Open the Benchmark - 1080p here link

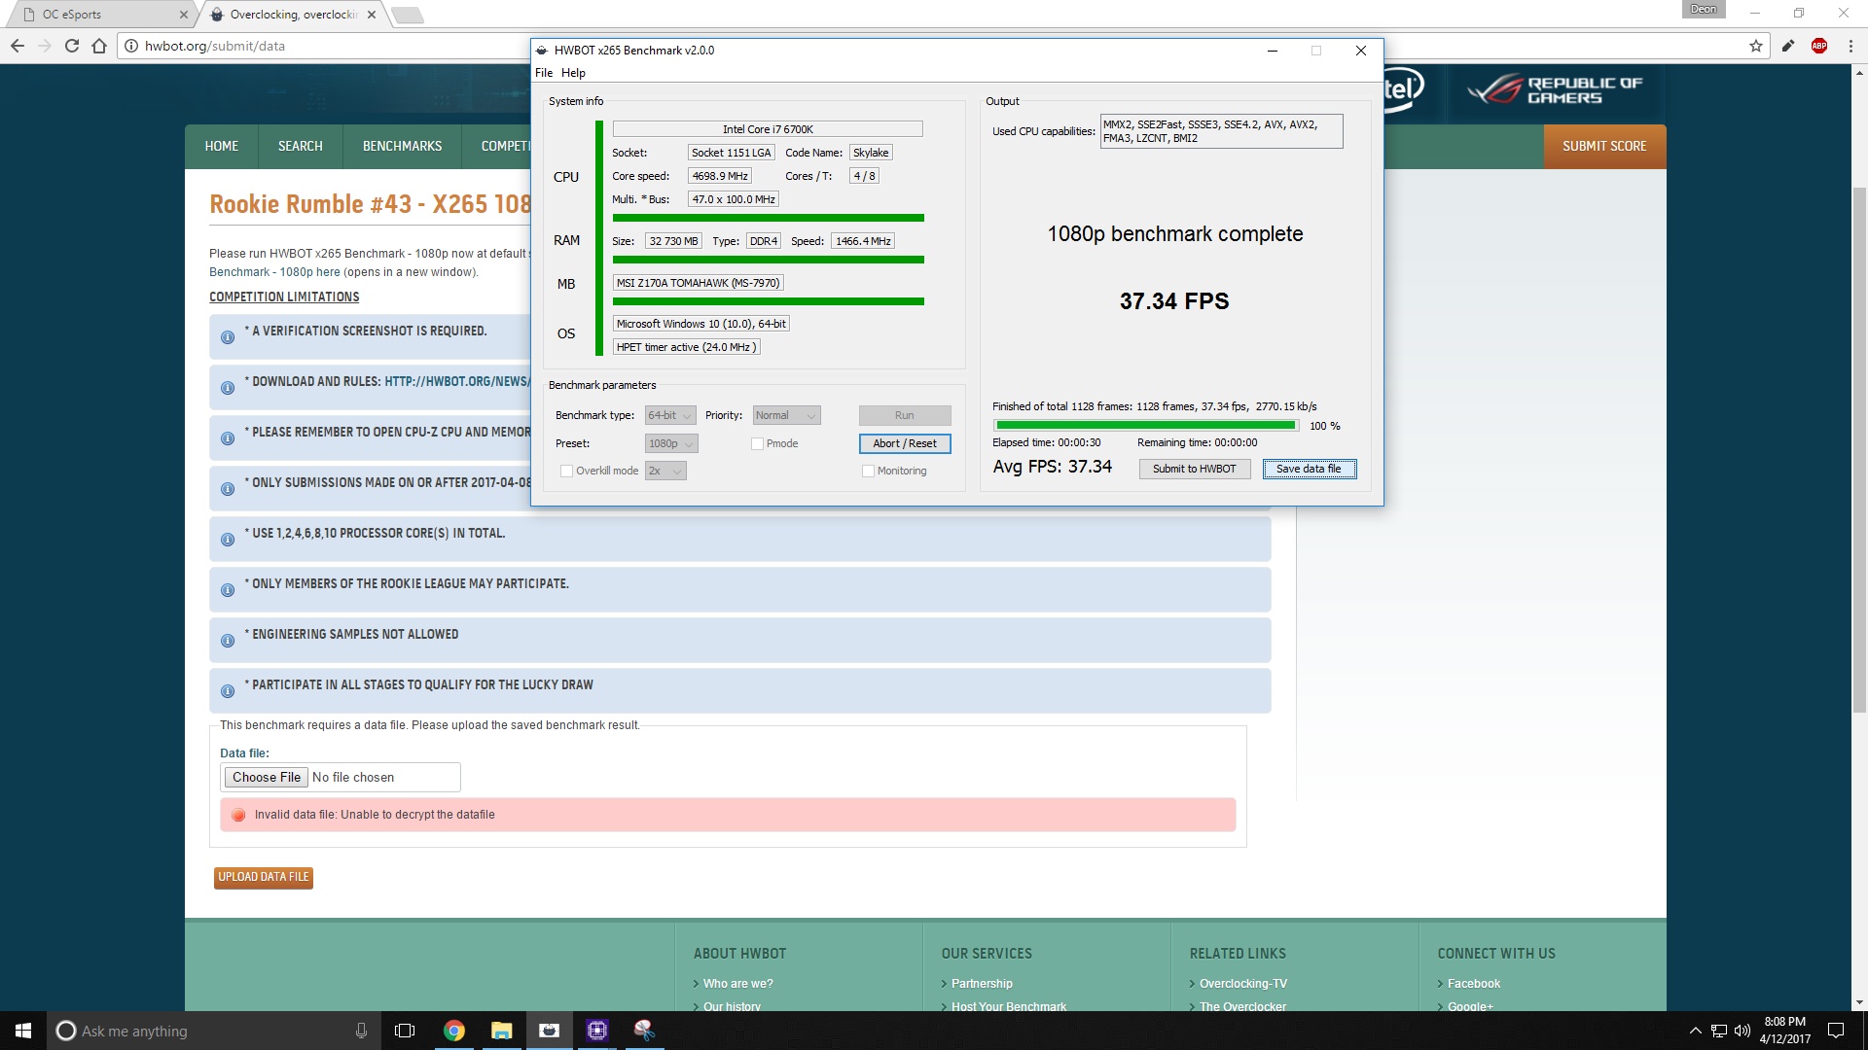point(274,272)
